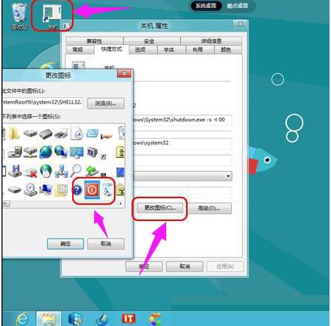Click the system32 start-in field
331x326 pixels.
pos(182,143)
